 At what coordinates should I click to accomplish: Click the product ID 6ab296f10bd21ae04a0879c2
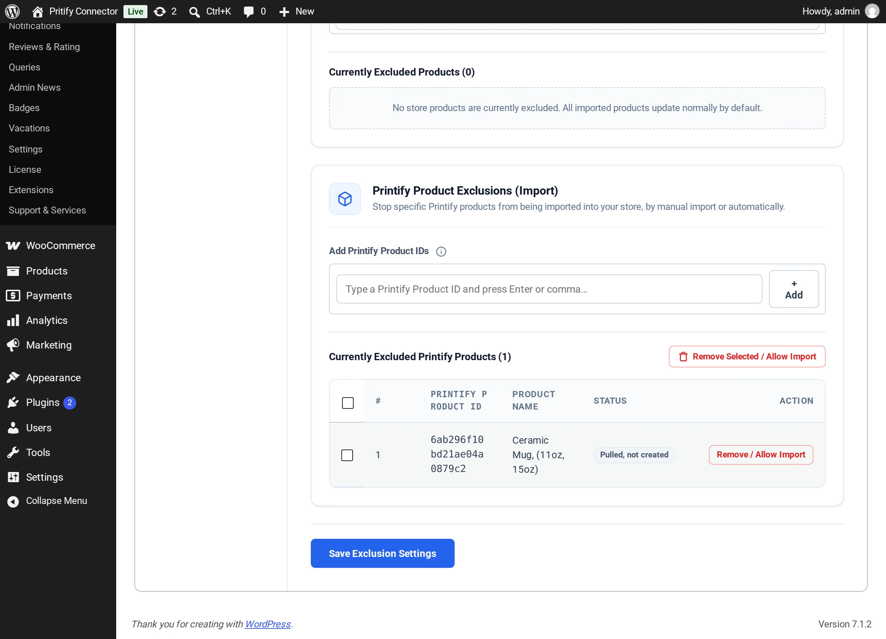[x=457, y=454]
